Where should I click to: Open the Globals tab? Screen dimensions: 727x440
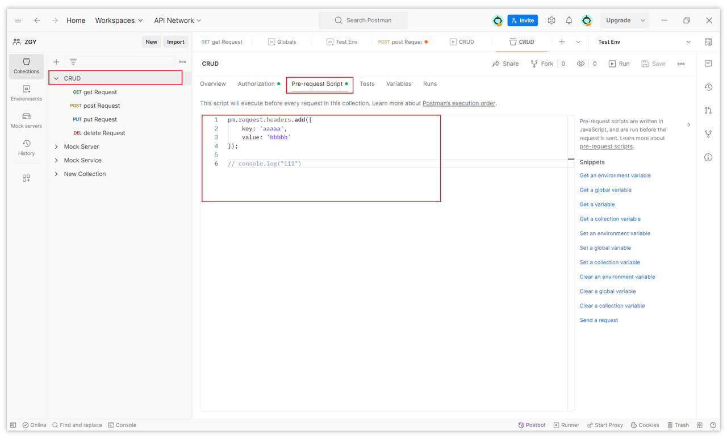click(282, 42)
